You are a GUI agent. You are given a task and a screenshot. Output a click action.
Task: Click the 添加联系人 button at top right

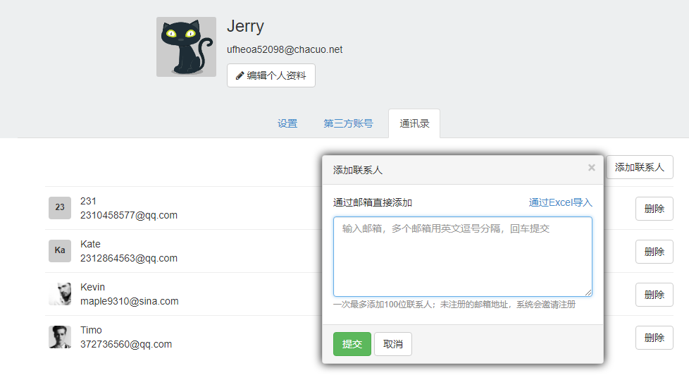639,167
